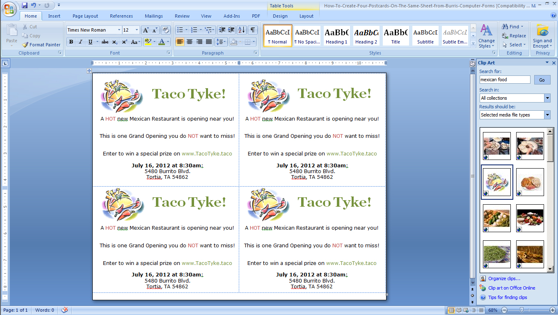This screenshot has width=558, height=315.
Task: Open line spacing options
Action: (x=221, y=42)
